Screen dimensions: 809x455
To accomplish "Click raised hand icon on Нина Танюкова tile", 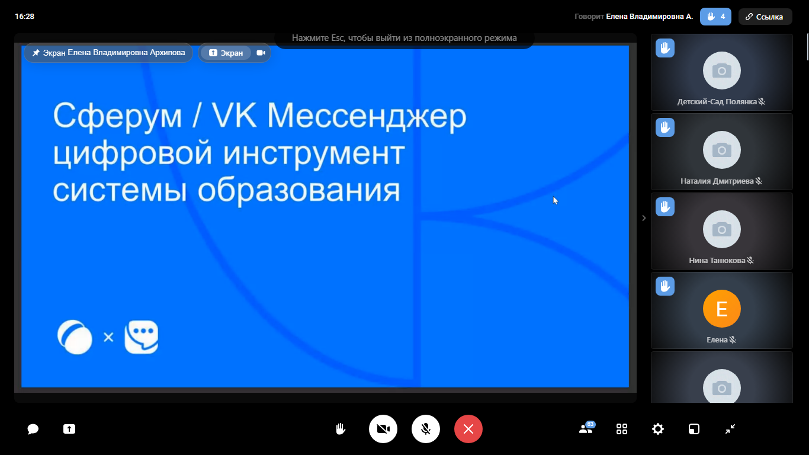I will click(665, 207).
